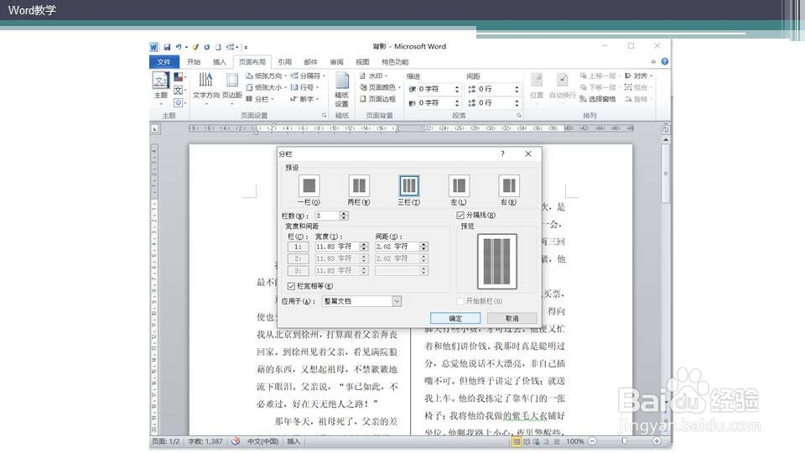Click the zoom in plus button

[657, 441]
